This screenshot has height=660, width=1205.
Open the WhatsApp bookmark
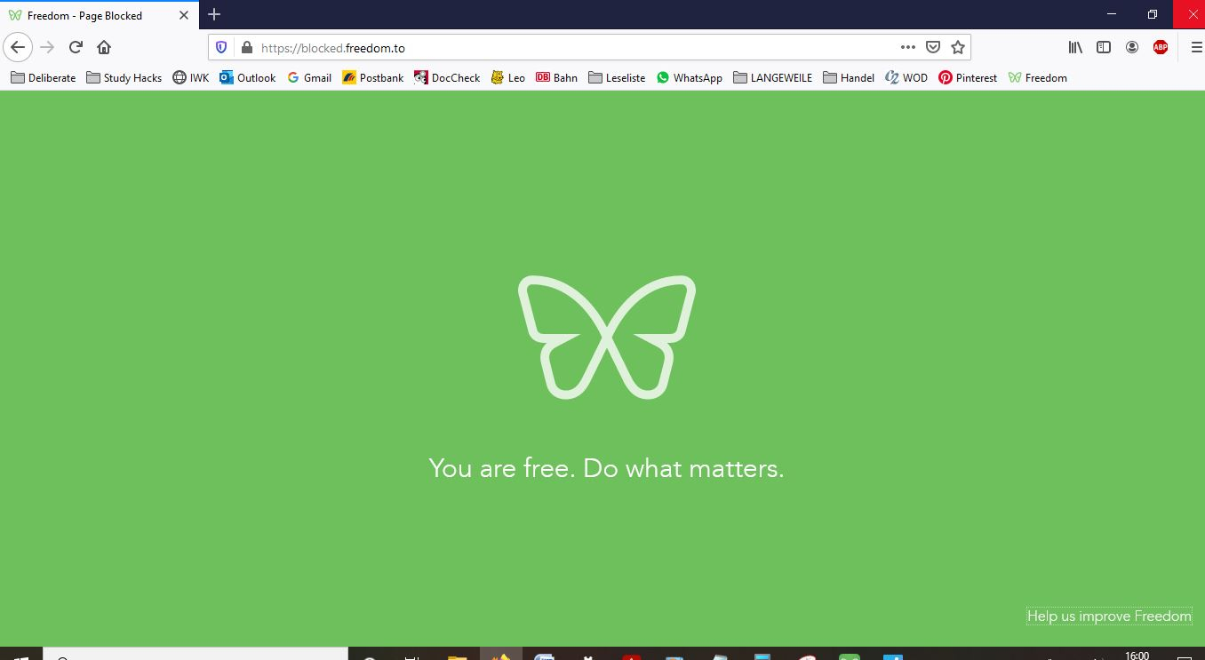(x=690, y=77)
